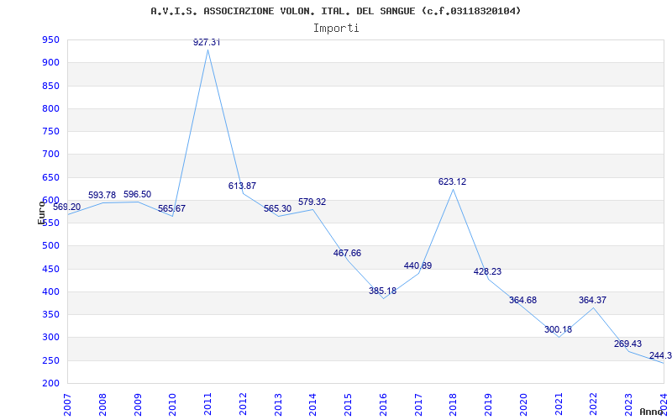The width and height of the screenshot is (672, 420).
Task: Click the 364.37 data label
Action: (593, 300)
